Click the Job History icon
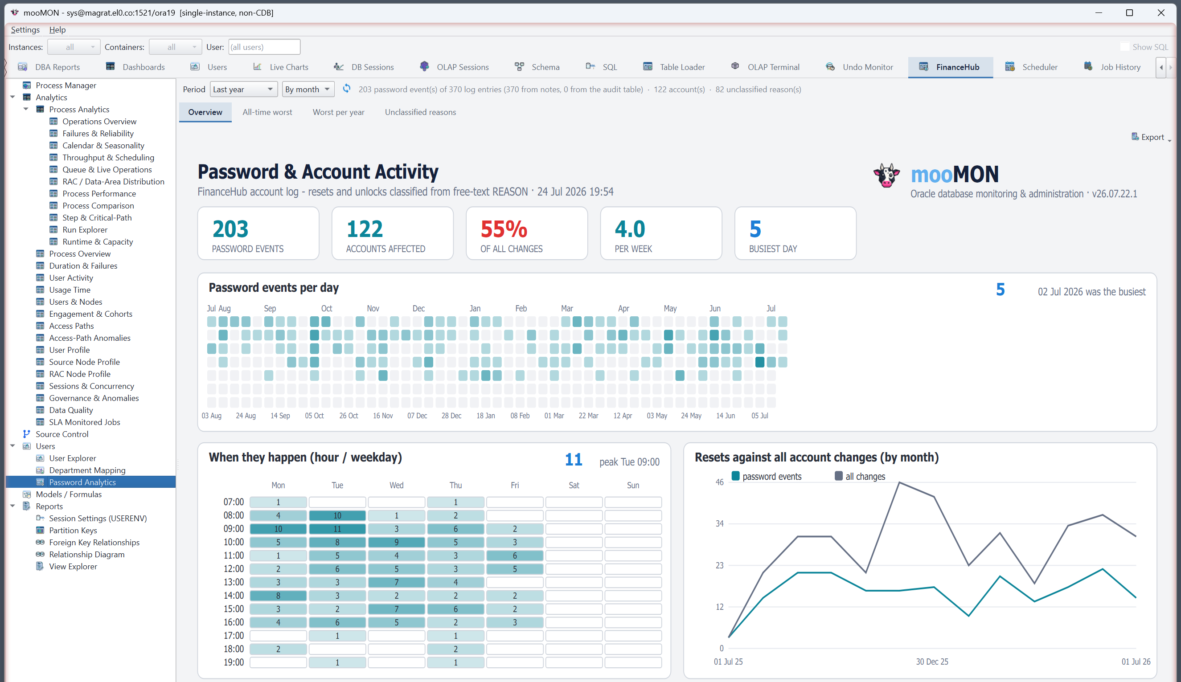 (x=1088, y=66)
